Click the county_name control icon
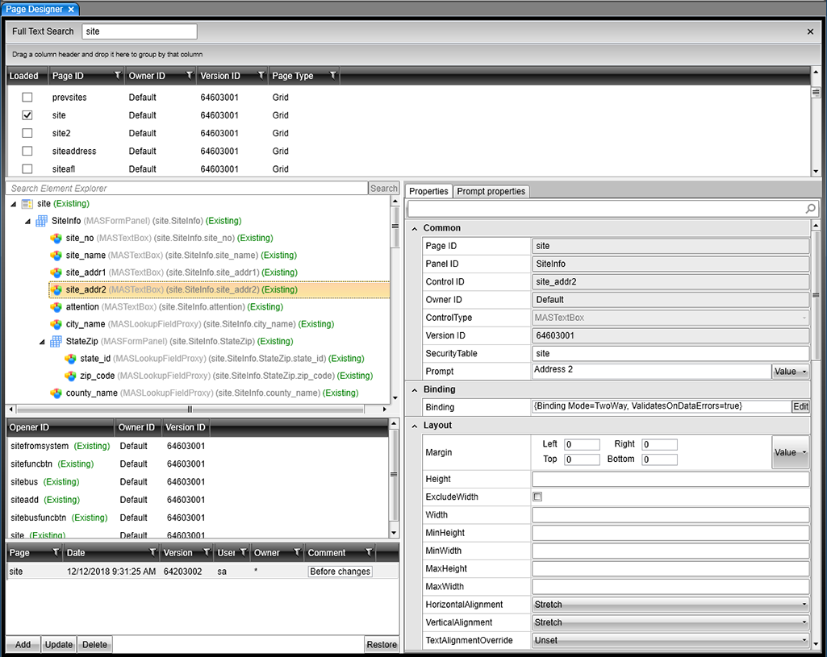This screenshot has width=827, height=657. 56,393
